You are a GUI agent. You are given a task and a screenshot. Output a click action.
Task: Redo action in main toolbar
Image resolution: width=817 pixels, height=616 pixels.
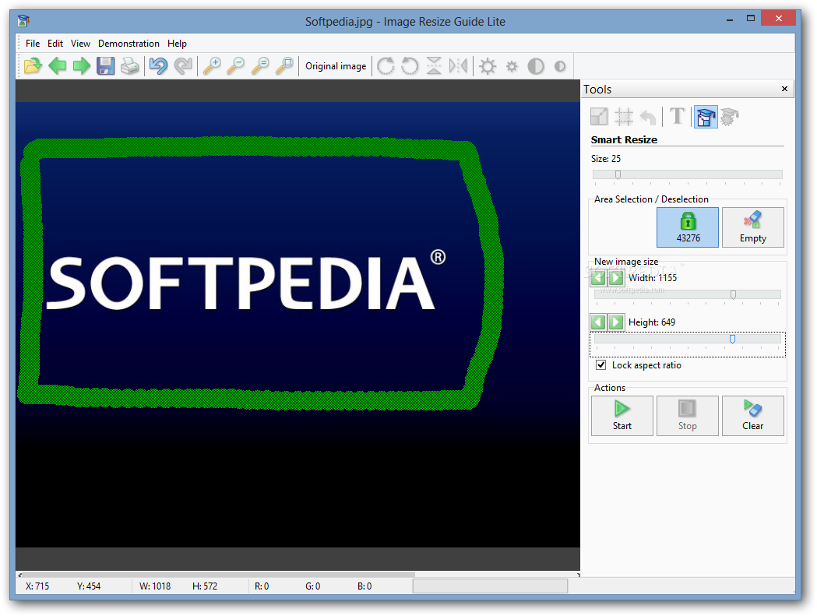tap(183, 66)
